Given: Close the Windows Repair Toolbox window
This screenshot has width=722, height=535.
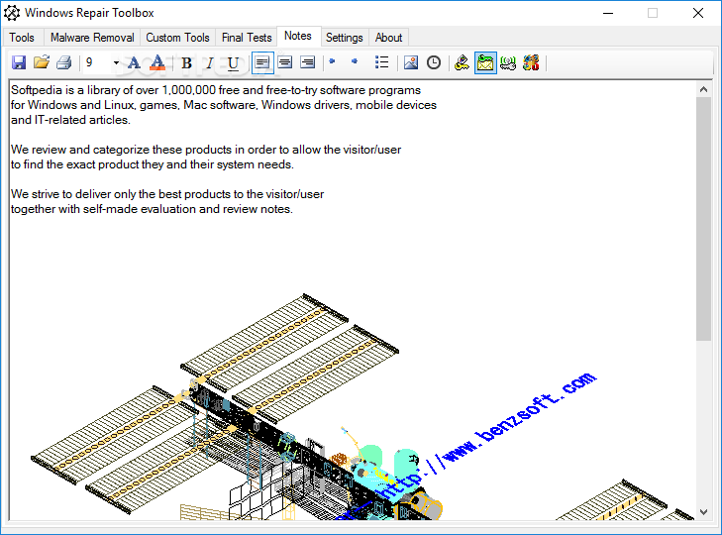Looking at the screenshot, I should click(698, 13).
